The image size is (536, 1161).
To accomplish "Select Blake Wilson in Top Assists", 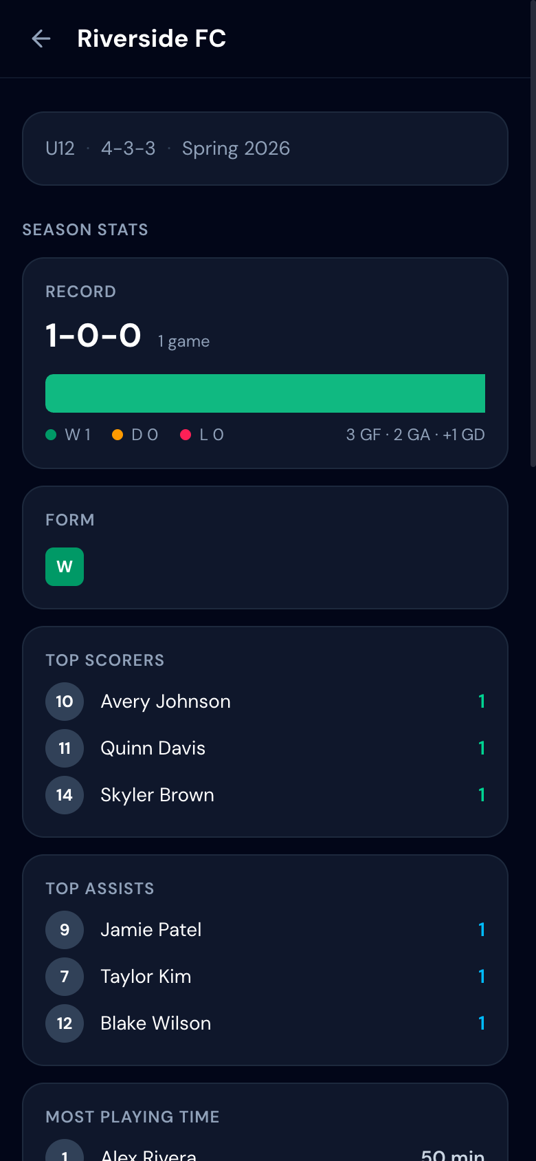I will pos(156,1023).
